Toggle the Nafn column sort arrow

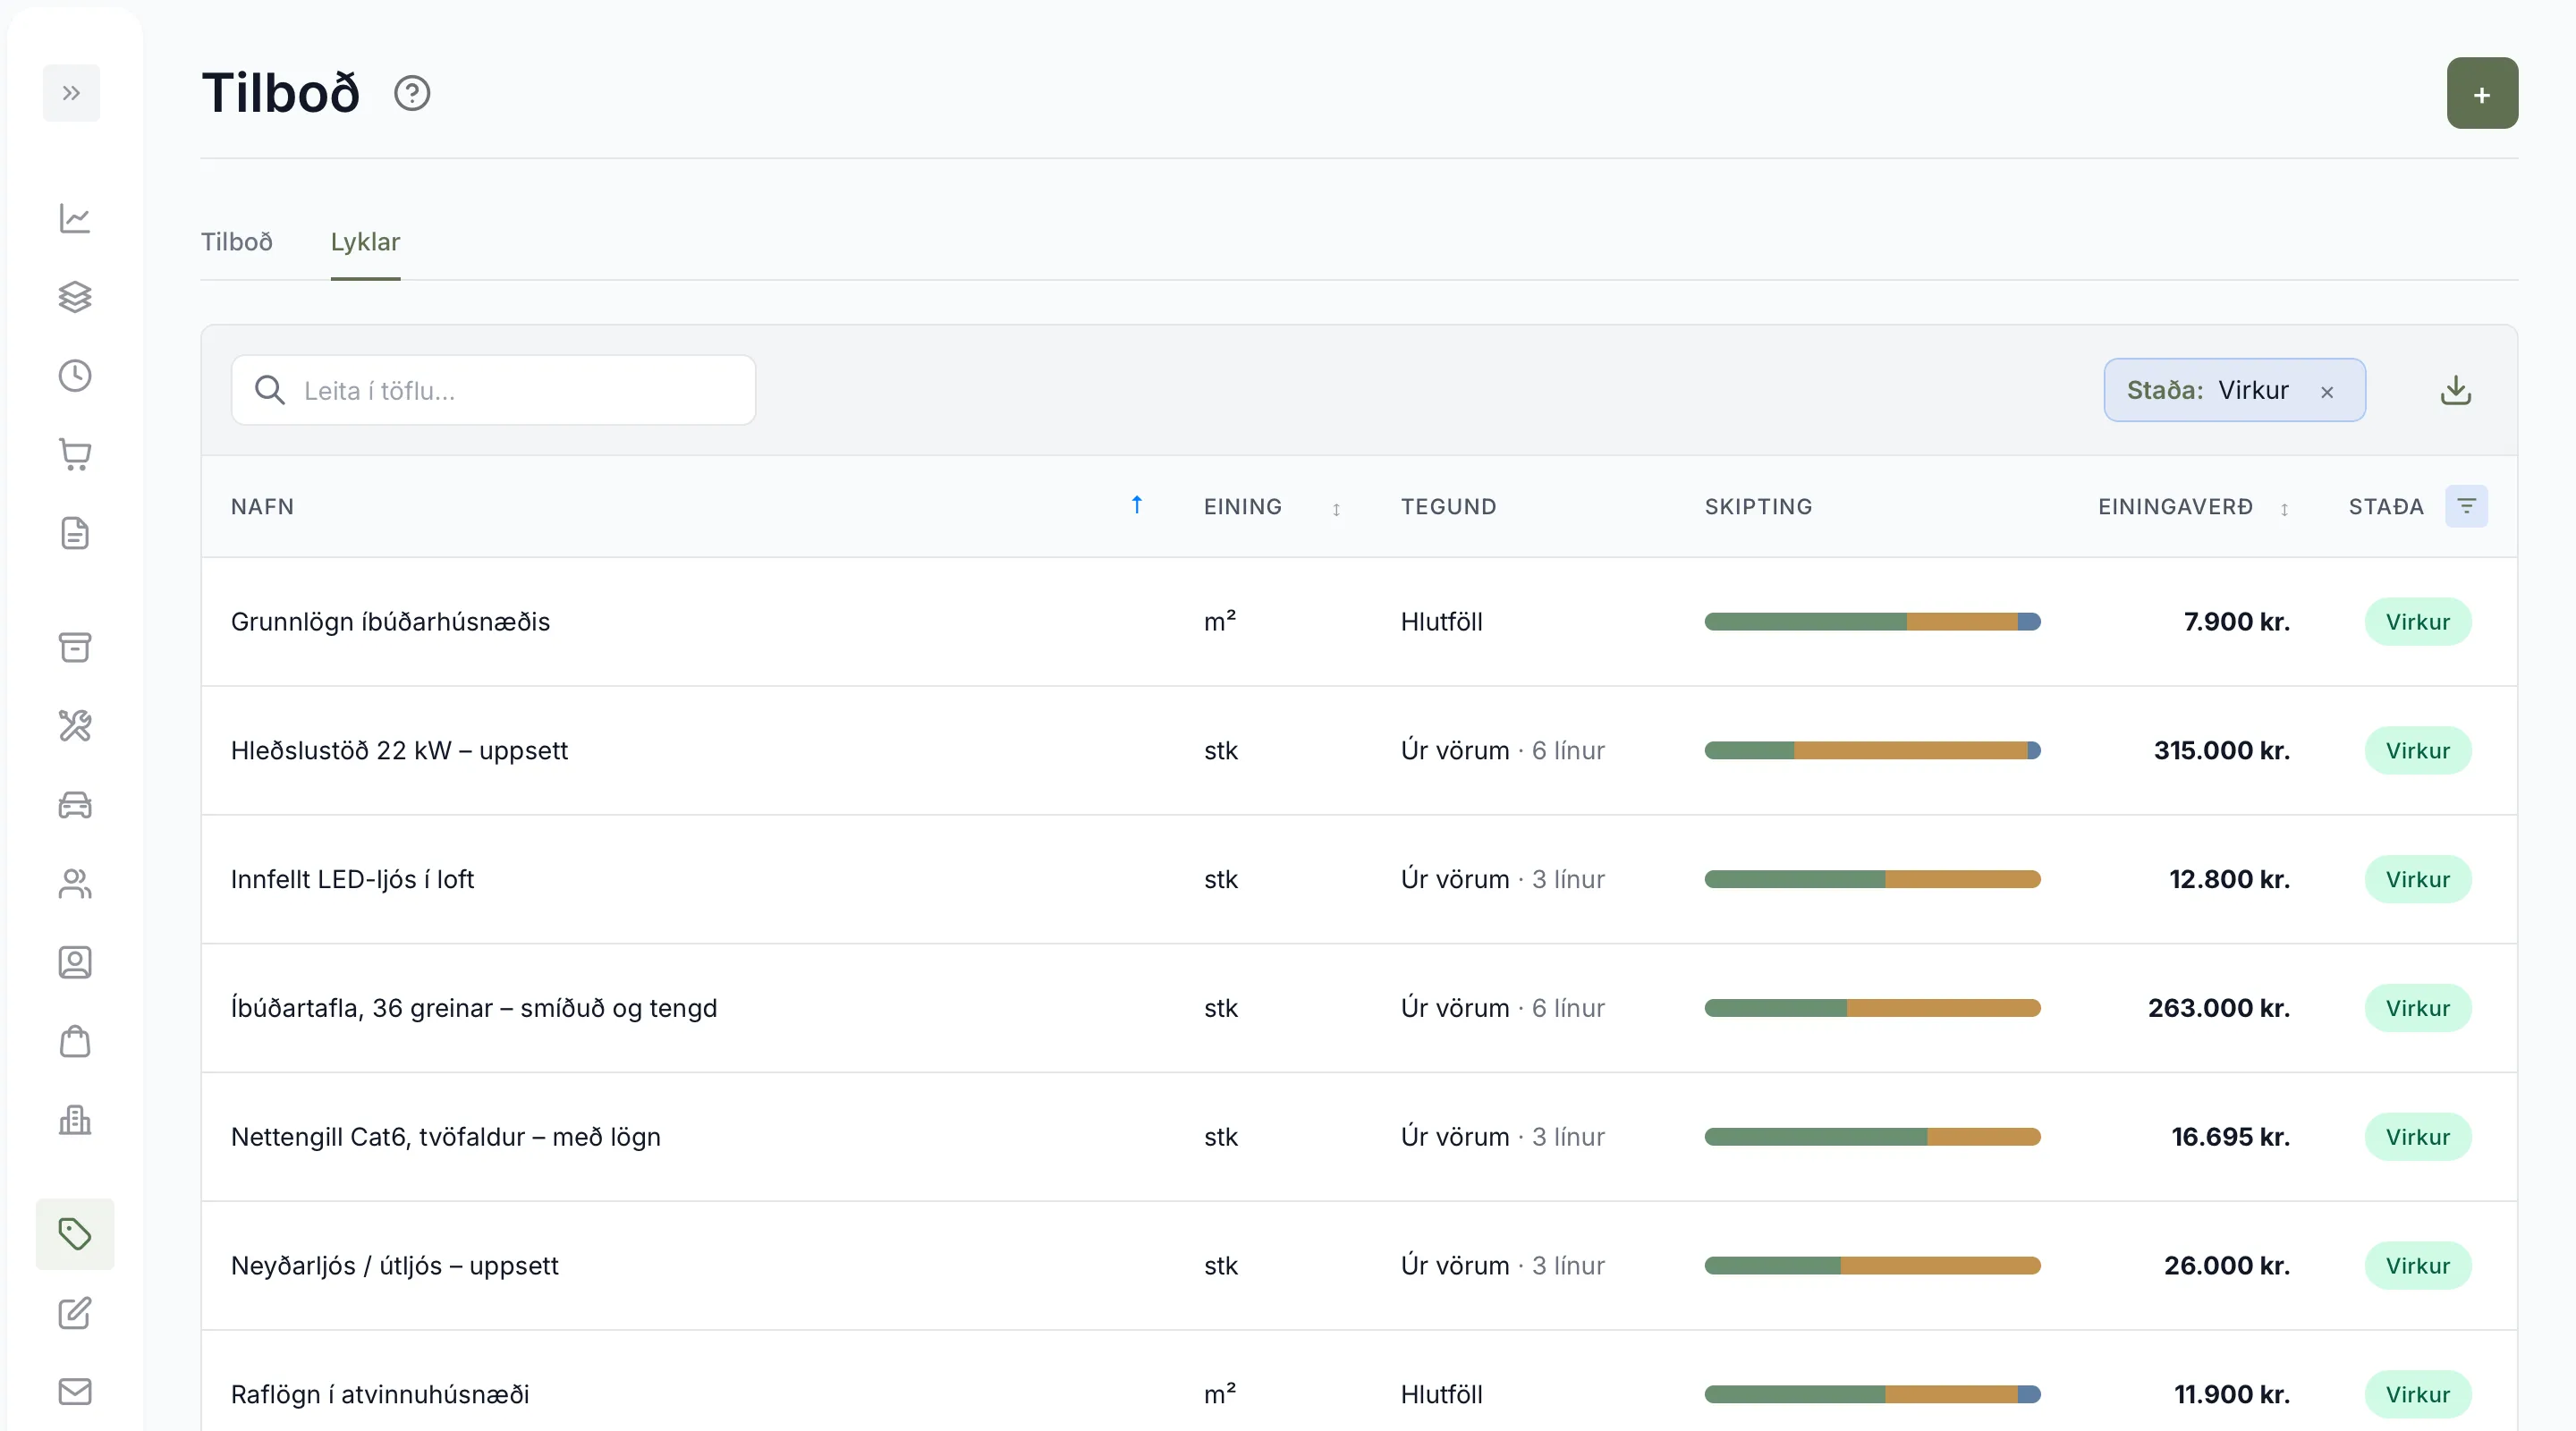(x=1137, y=505)
